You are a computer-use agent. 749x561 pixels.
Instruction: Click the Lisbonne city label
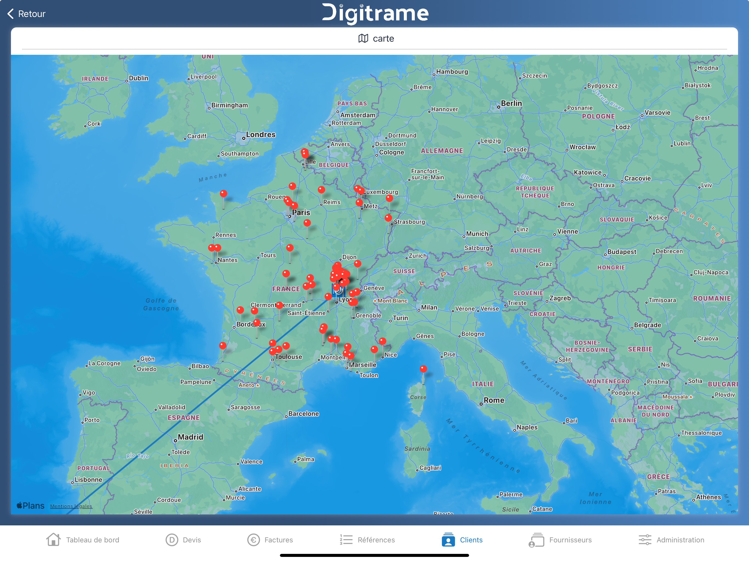[x=88, y=479]
